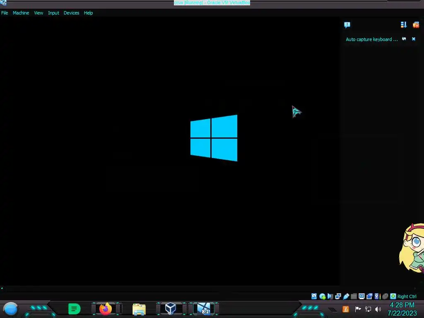Click the 4:28 PM clock
This screenshot has width=424, height=318.
[x=402, y=305]
